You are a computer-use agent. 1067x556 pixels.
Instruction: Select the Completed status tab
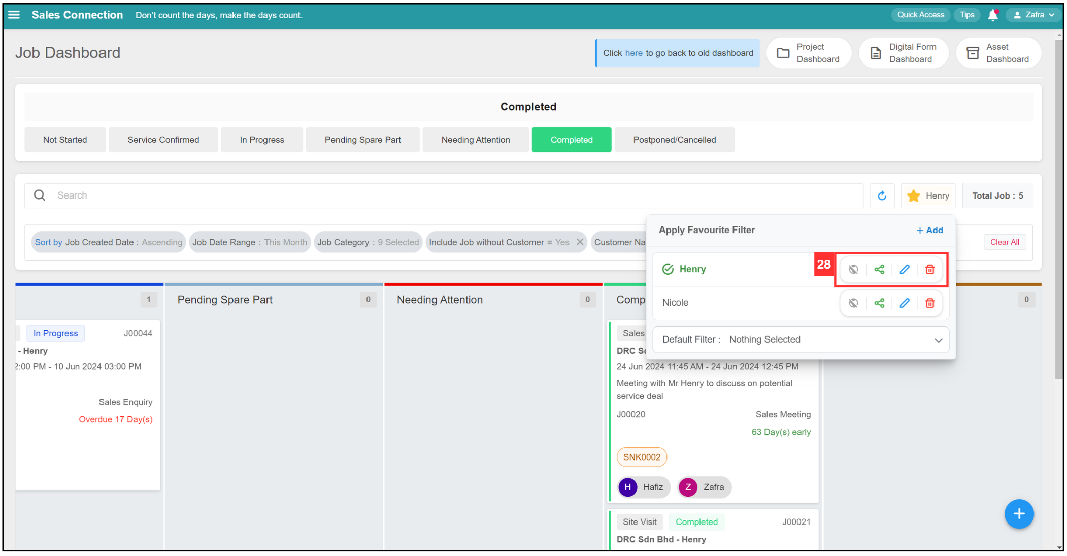pyautogui.click(x=572, y=140)
